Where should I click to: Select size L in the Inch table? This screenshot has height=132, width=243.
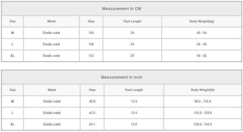[x=13, y=113]
